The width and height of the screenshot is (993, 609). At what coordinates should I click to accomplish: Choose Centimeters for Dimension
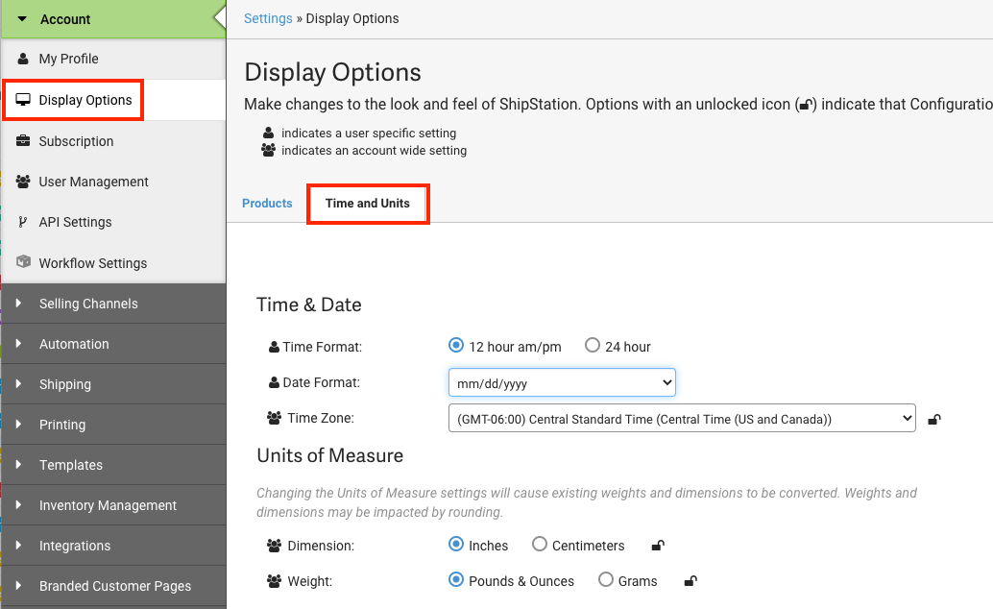[540, 545]
